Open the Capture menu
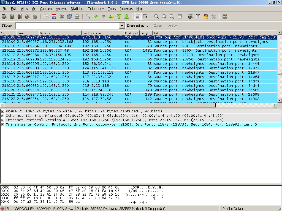Image resolution: width=282 pixels, height=211 pixels. tap(46, 9)
